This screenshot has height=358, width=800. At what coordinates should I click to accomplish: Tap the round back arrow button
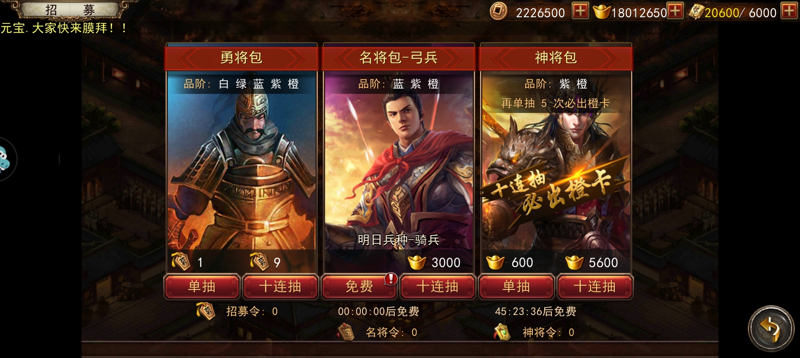point(771,328)
